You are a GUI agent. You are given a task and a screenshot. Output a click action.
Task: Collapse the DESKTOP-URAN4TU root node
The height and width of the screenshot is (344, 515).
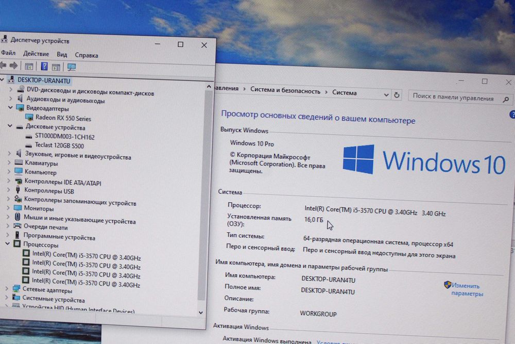coord(2,79)
